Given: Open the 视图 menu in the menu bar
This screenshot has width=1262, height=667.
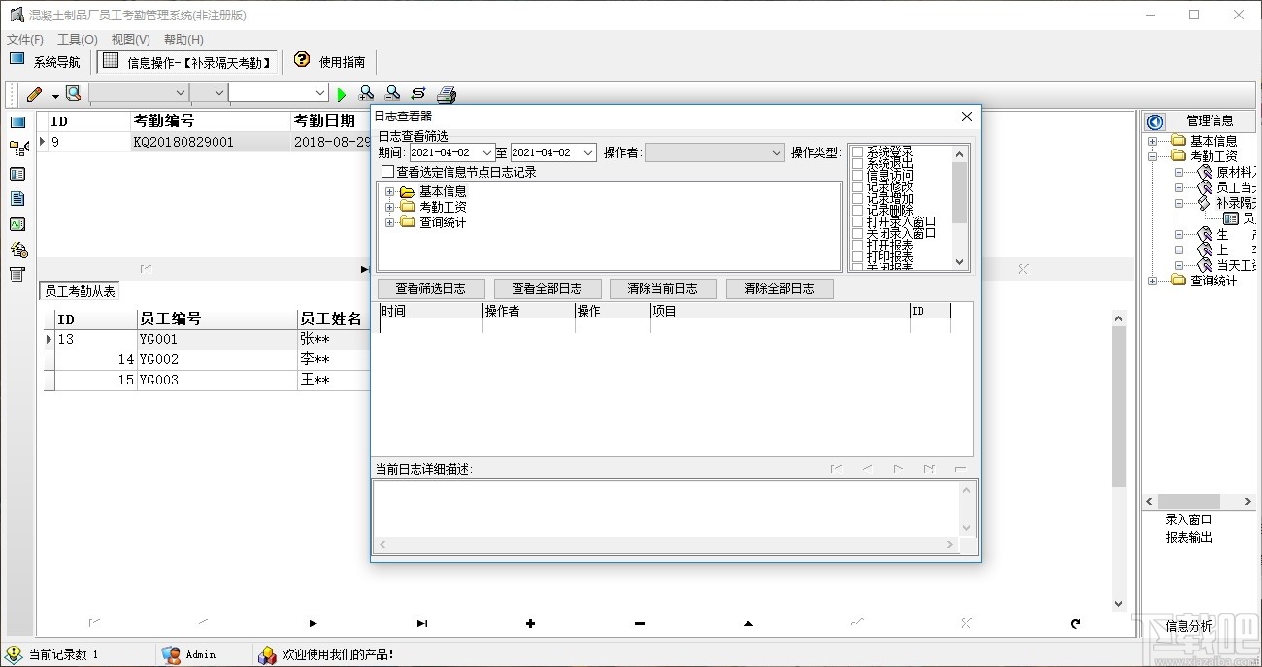Looking at the screenshot, I should [129, 39].
